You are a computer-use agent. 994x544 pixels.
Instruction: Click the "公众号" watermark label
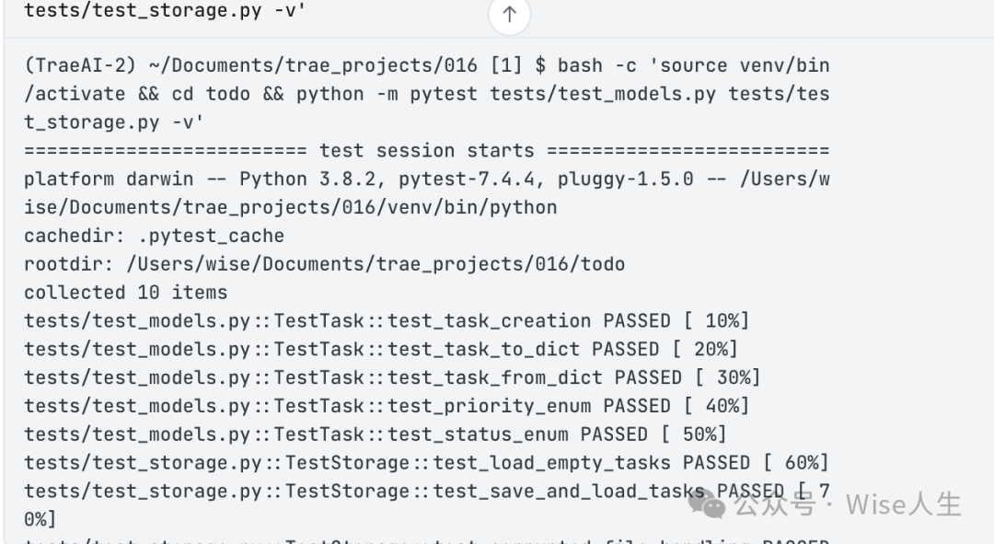coord(776,504)
